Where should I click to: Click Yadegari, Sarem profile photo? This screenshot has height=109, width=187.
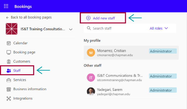(91, 92)
